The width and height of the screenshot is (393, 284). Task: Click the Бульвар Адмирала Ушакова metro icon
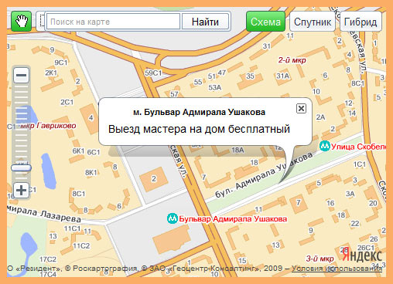[x=173, y=218]
